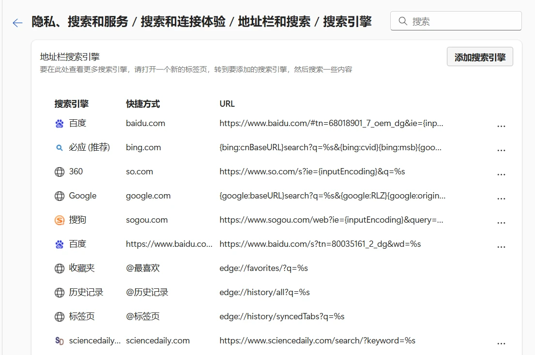Viewport: 535px width, 355px height.
Task: Click the search magnifier icon in settings search
Action: tap(403, 21)
